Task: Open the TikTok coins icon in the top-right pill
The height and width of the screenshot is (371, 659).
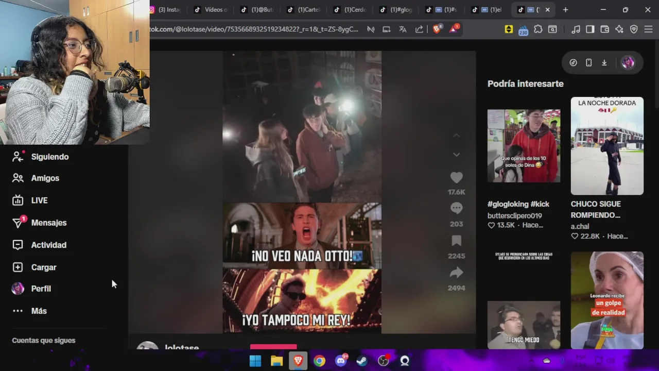Action: tap(573, 63)
